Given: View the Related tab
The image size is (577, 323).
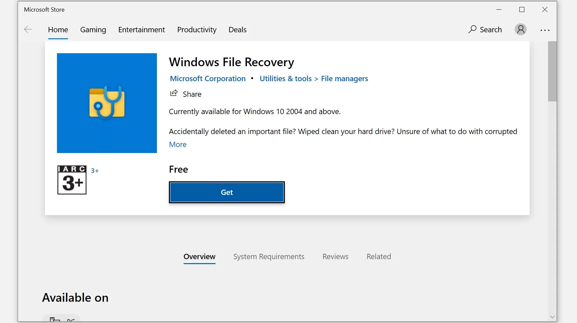Looking at the screenshot, I should point(379,256).
